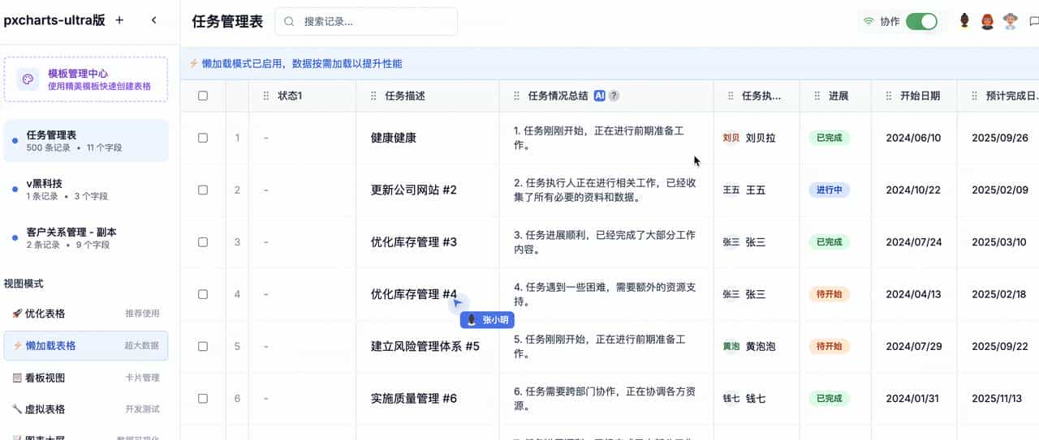Select 优化表格 view in sidebar
1039x440 pixels.
point(45,314)
